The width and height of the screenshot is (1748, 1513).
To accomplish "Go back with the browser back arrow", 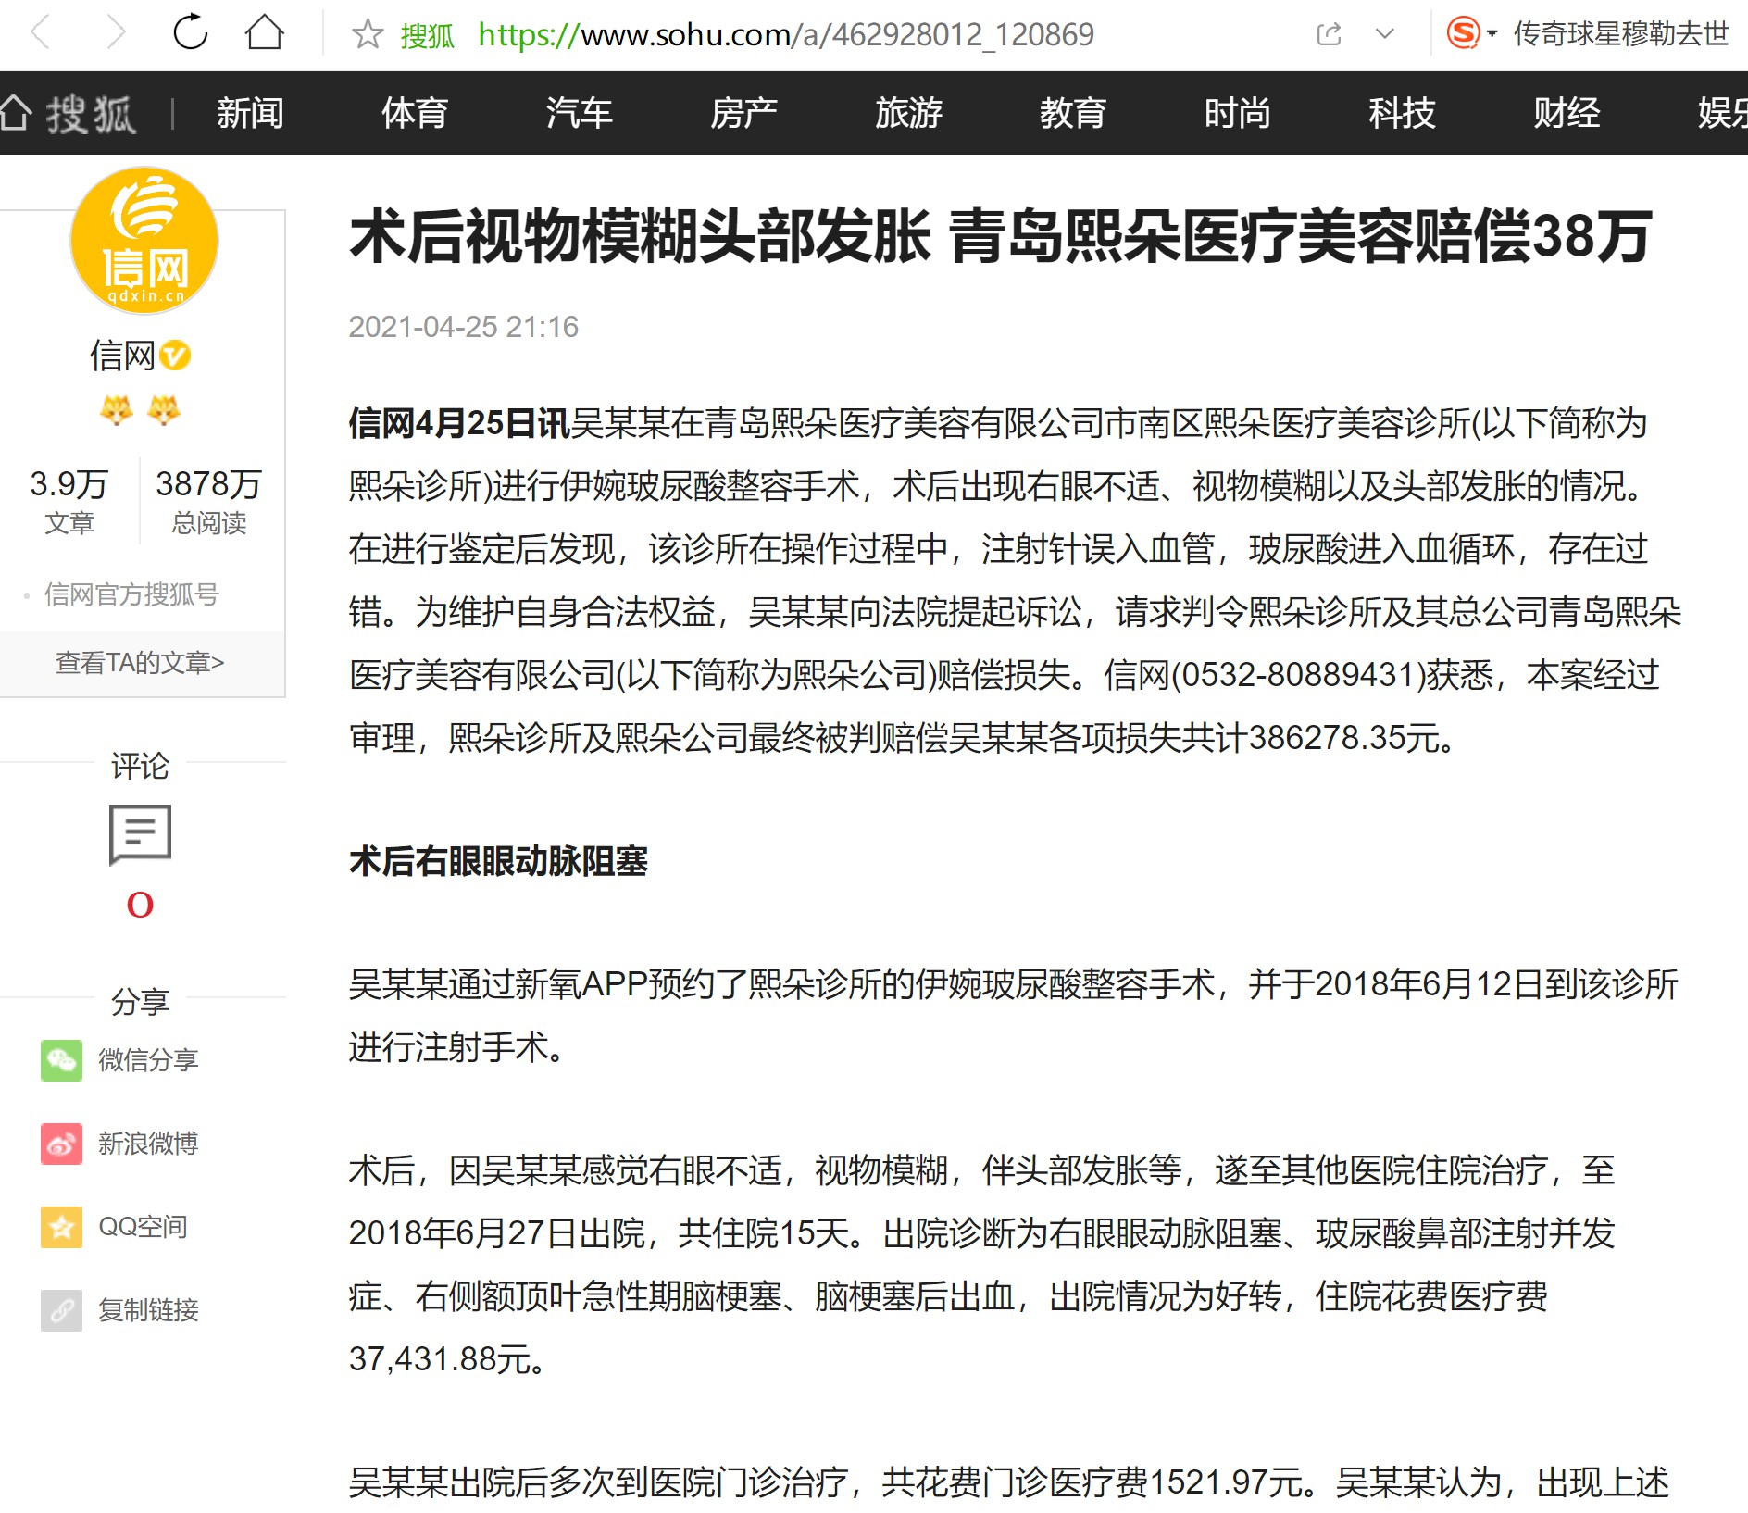I will click(x=41, y=33).
